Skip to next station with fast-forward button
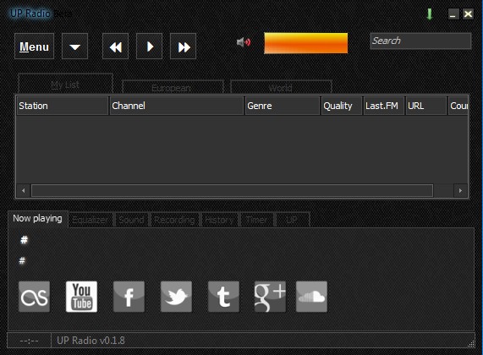This screenshot has height=355, width=483. click(184, 46)
